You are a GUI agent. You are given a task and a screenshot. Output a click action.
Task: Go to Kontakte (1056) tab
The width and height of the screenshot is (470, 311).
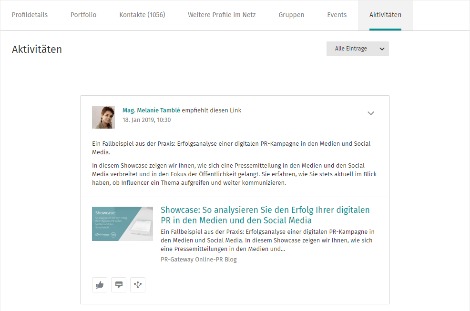pyautogui.click(x=142, y=15)
